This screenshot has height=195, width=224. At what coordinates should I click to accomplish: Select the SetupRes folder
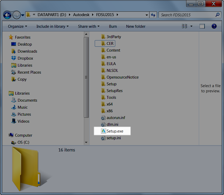(x=112, y=91)
